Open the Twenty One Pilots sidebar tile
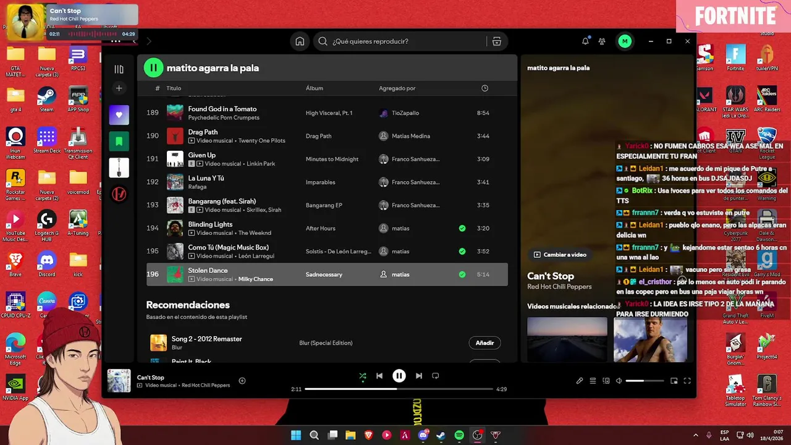 (119, 194)
